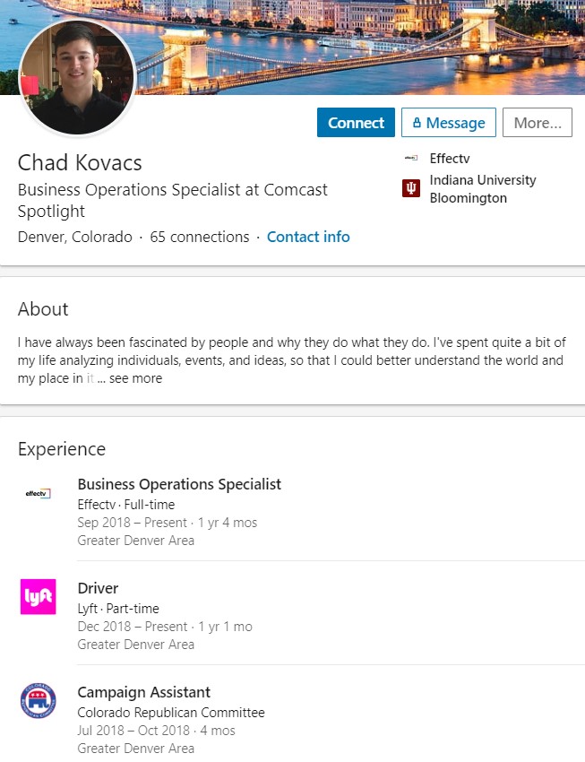This screenshot has width=585, height=762.
Task: Open the Contact info link
Action: tap(308, 237)
